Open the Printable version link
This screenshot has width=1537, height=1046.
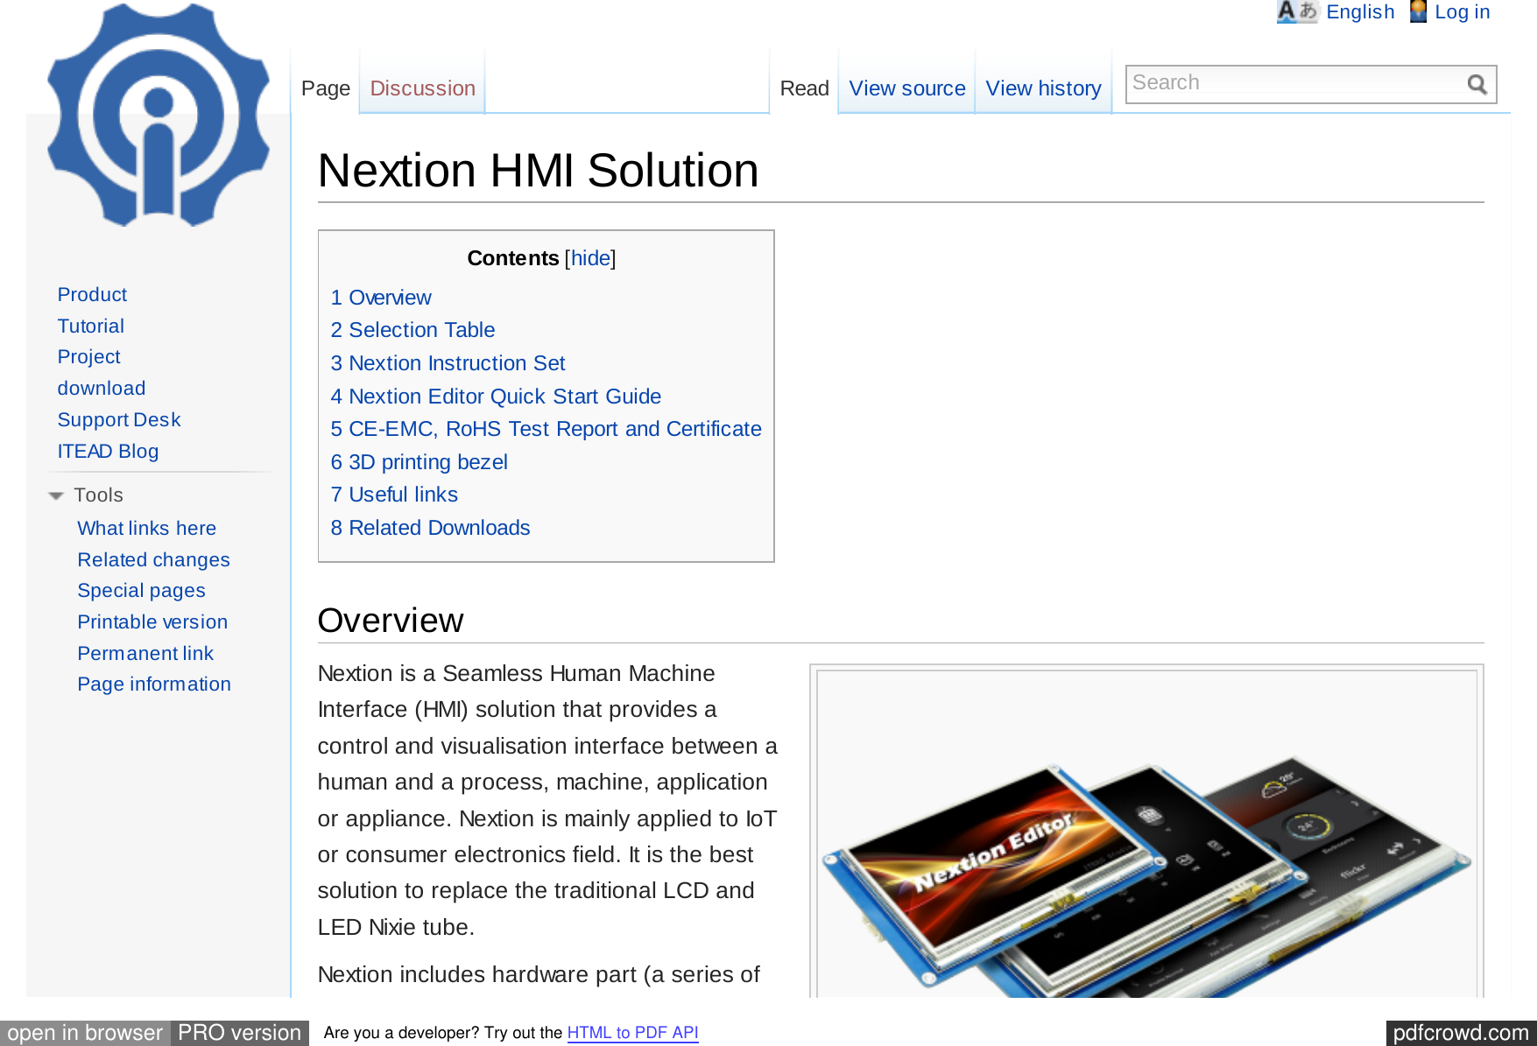click(x=152, y=622)
